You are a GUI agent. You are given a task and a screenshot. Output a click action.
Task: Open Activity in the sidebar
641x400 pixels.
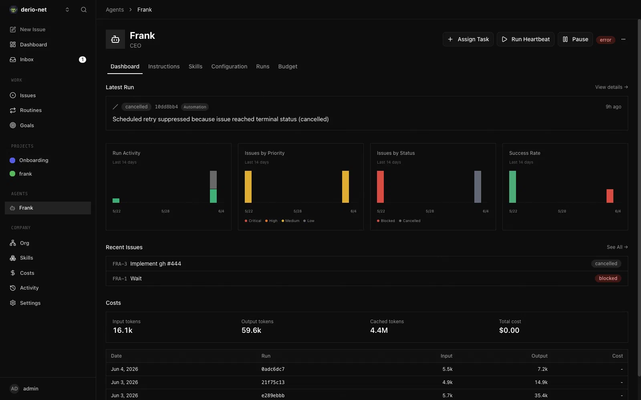[x=48, y=288]
